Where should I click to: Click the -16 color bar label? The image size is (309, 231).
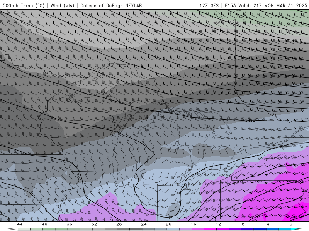[x=192, y=224]
